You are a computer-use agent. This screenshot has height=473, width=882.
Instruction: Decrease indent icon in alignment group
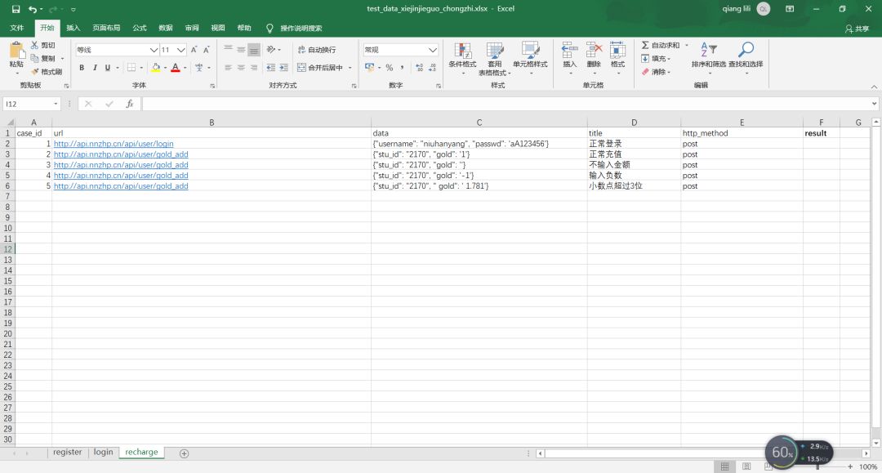(x=270, y=68)
